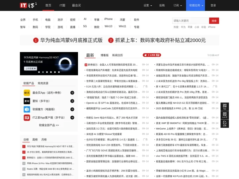
Task: Switch to the 月榜 ranking tab
Action: (x=44, y=140)
